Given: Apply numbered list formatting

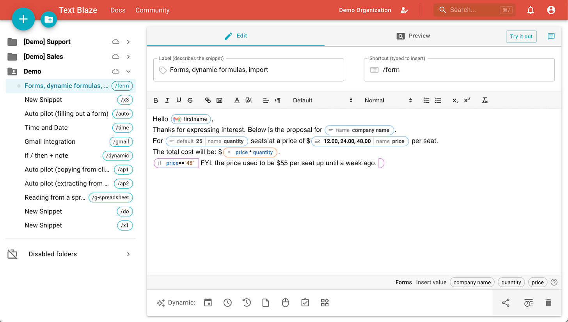Looking at the screenshot, I should click(x=426, y=100).
